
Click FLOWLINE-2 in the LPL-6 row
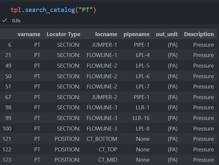pos(102,76)
